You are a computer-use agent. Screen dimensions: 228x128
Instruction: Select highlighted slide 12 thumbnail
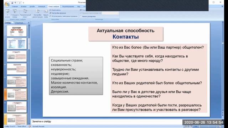coord(17,94)
